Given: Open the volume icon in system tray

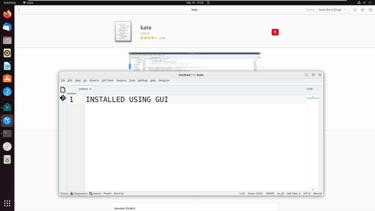Looking at the screenshot, I should [x=365, y=3].
